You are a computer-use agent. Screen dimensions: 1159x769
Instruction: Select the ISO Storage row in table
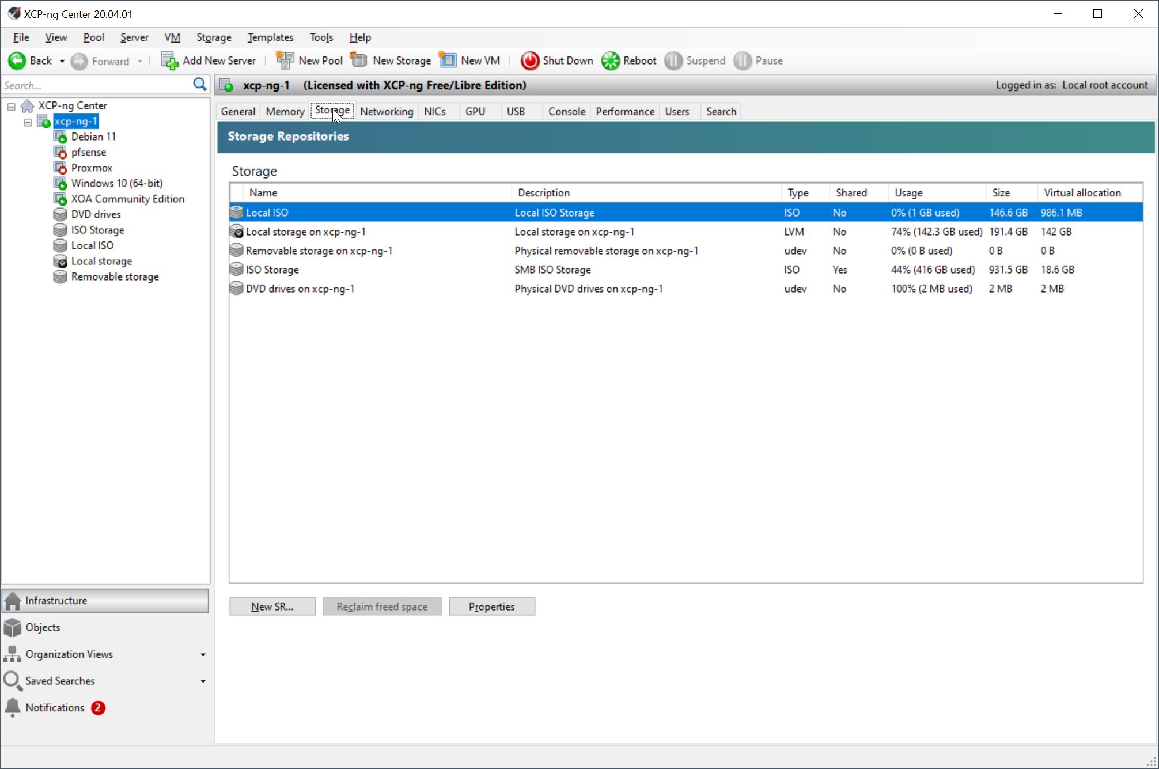tap(272, 270)
